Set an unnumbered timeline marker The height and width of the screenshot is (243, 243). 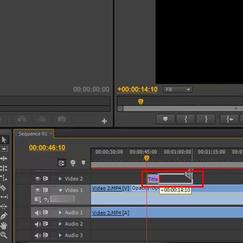point(83,163)
